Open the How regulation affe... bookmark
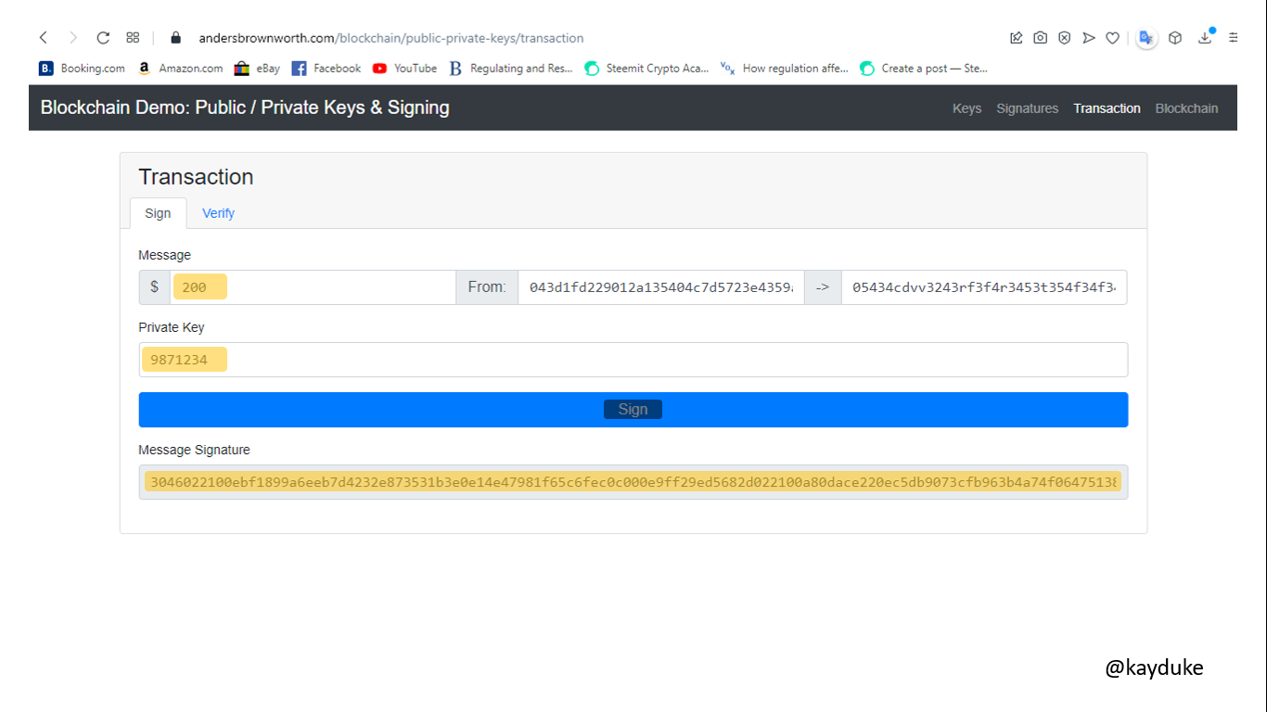This screenshot has height=712, width=1267. [x=785, y=69]
